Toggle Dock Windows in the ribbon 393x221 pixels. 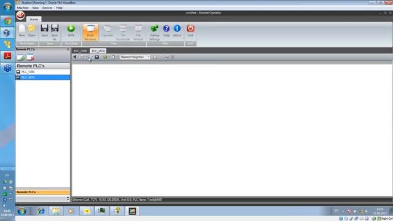click(x=90, y=33)
